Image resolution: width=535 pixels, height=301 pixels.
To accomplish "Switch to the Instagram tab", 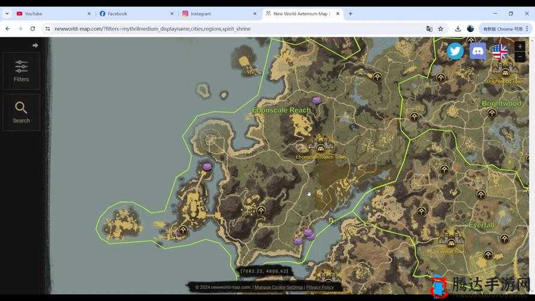I will click(x=218, y=14).
